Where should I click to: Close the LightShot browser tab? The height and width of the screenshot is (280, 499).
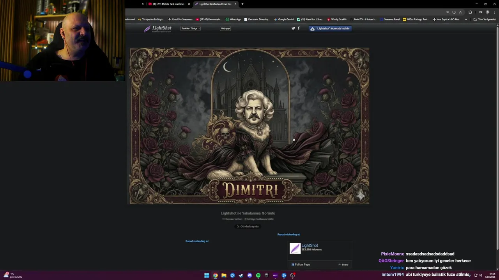[235, 4]
